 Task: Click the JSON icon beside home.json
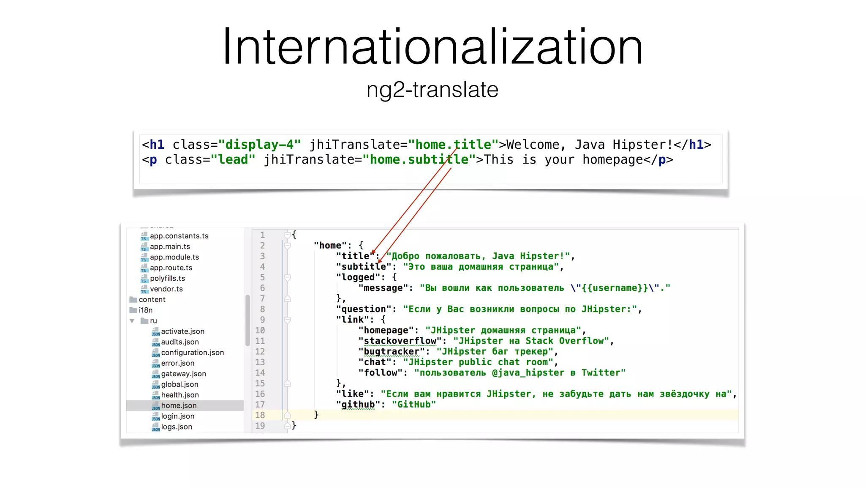pos(155,406)
